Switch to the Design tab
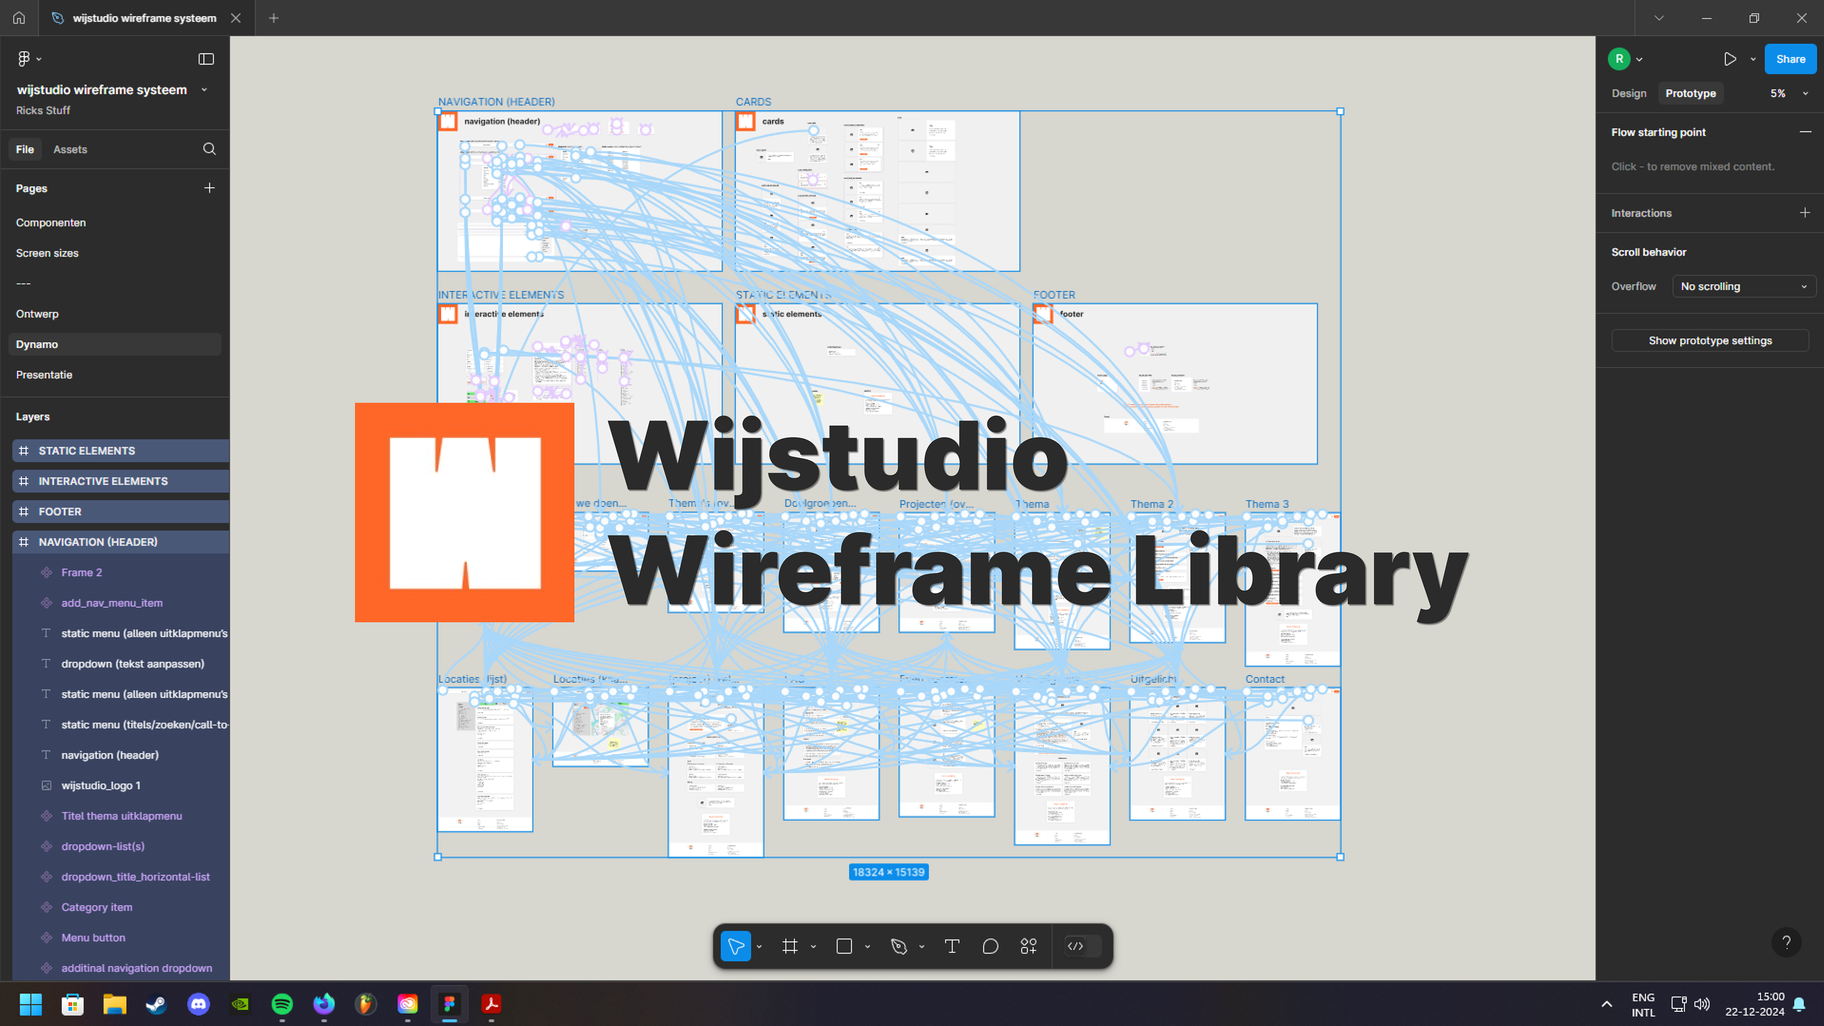 [1629, 94]
